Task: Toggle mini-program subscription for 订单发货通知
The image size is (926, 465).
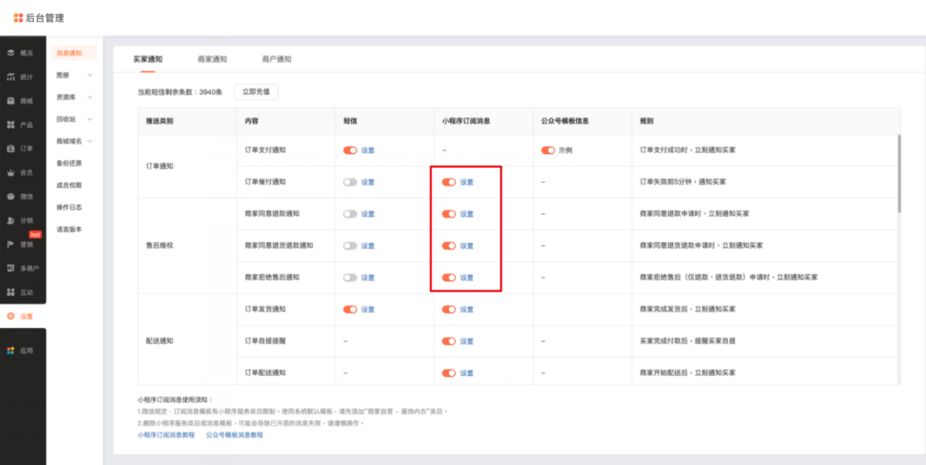Action: [449, 310]
